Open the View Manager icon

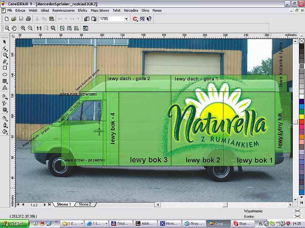(85, 28)
